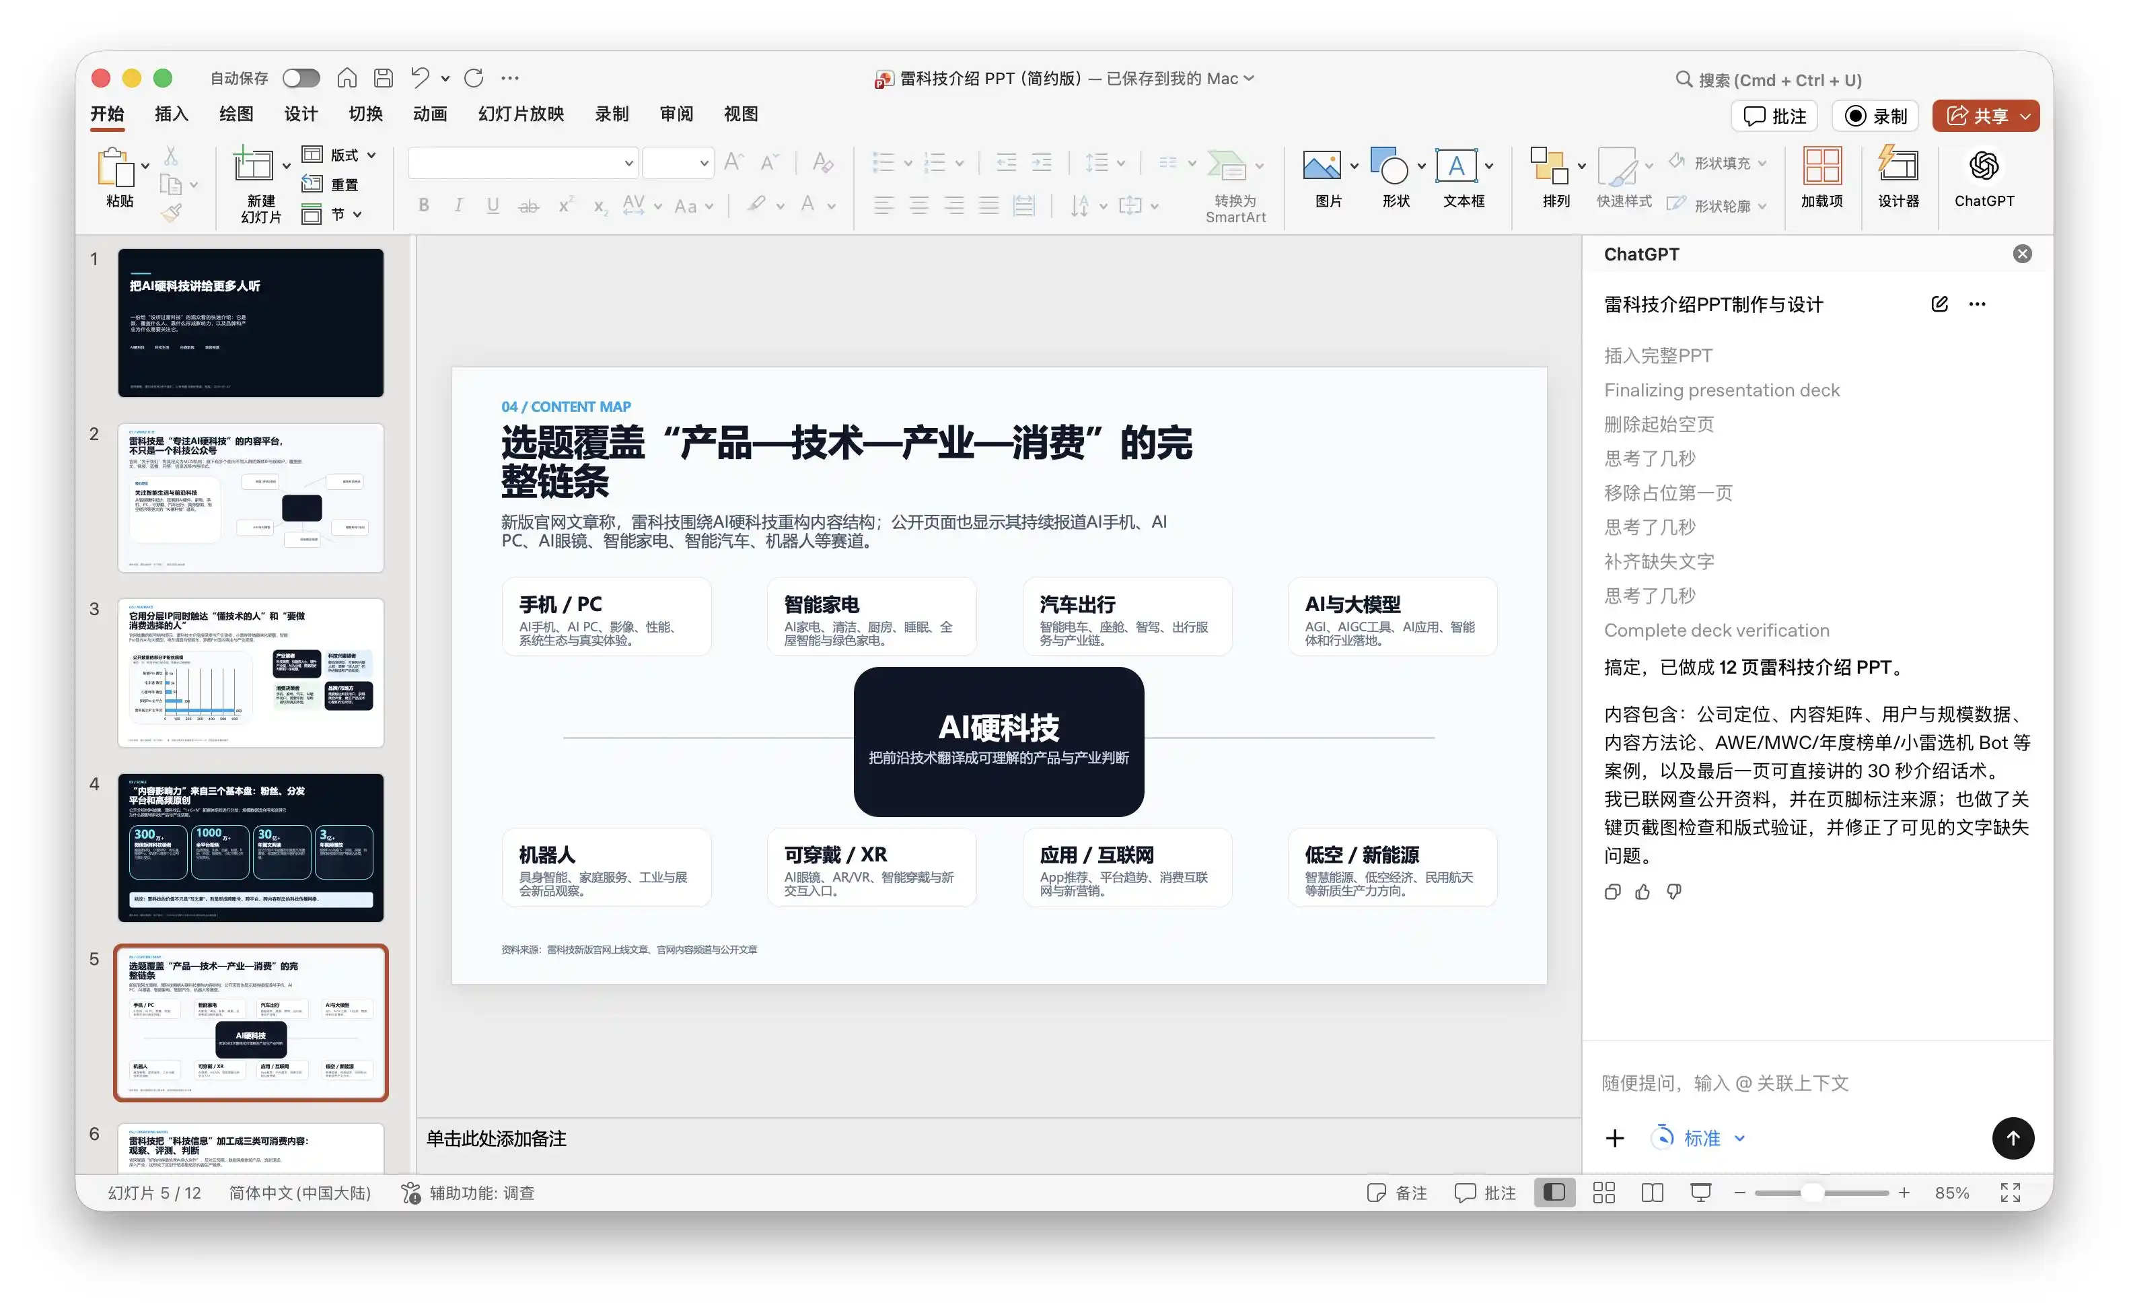Switch to the 绘图 tab
This screenshot has width=2129, height=1311.
point(236,114)
